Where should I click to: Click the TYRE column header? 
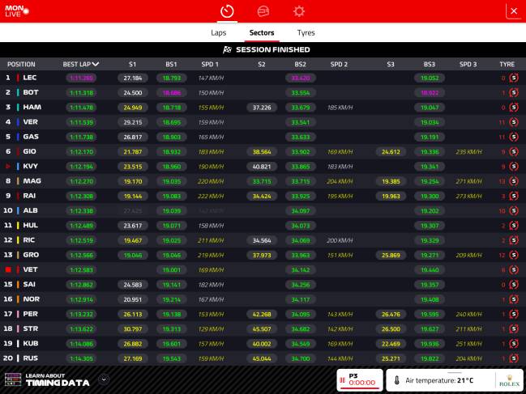tap(507, 64)
